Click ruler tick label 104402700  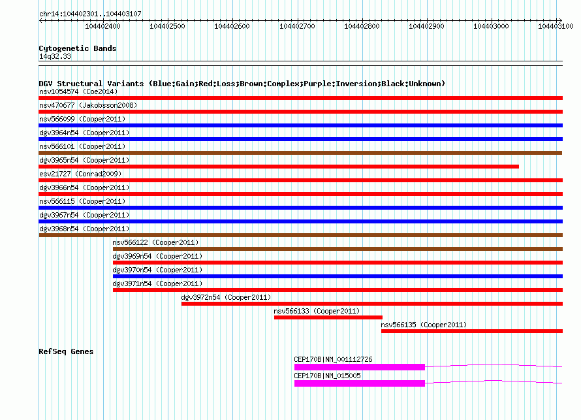point(297,26)
